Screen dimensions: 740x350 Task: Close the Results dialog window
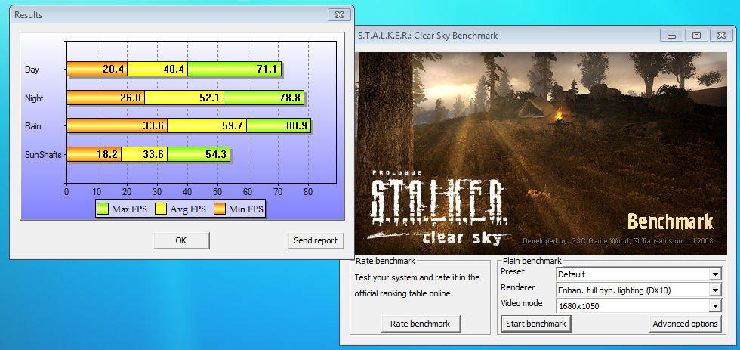(x=339, y=14)
